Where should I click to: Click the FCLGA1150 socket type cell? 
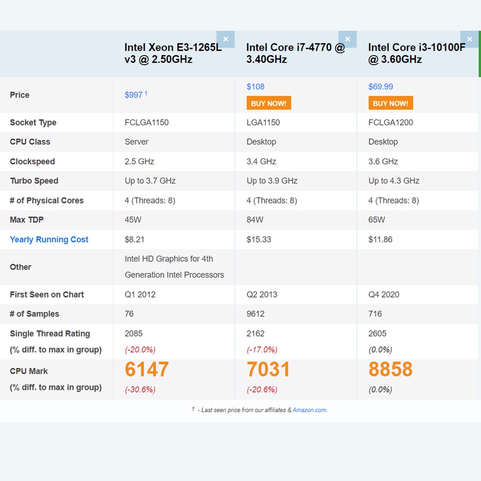[147, 123]
